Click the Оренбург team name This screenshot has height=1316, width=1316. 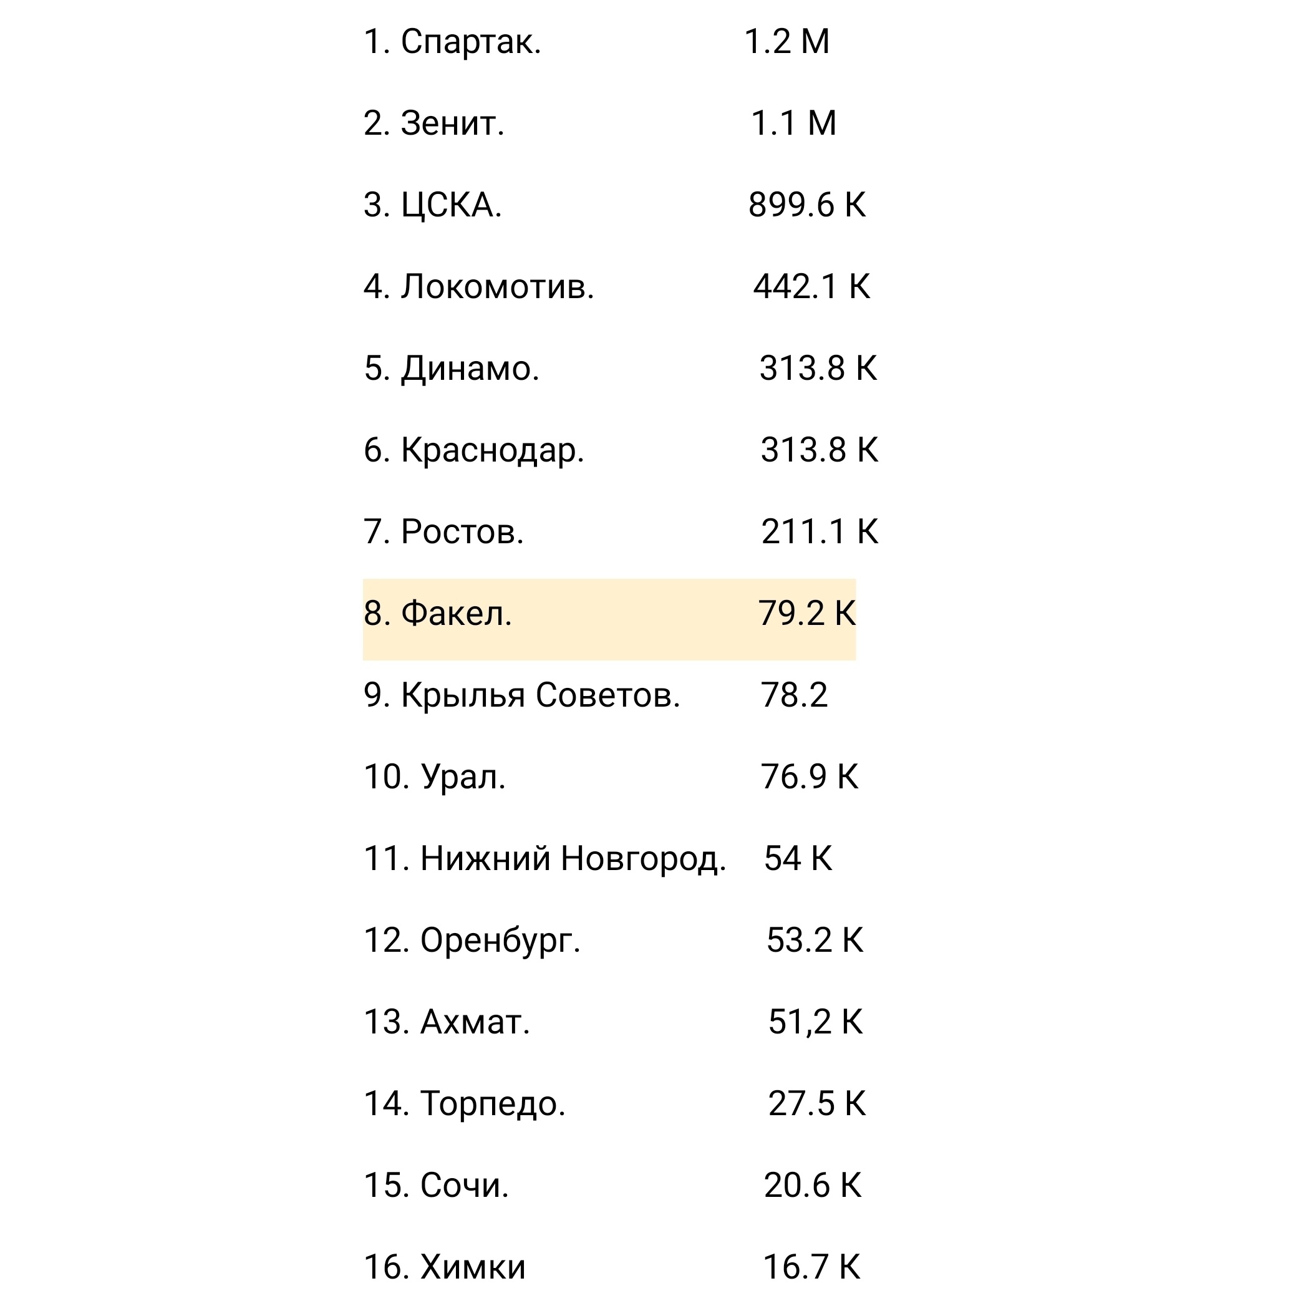[500, 941]
